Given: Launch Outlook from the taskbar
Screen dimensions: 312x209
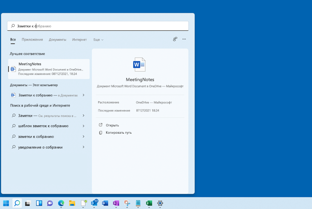Looking at the screenshot, I should tap(94, 203).
